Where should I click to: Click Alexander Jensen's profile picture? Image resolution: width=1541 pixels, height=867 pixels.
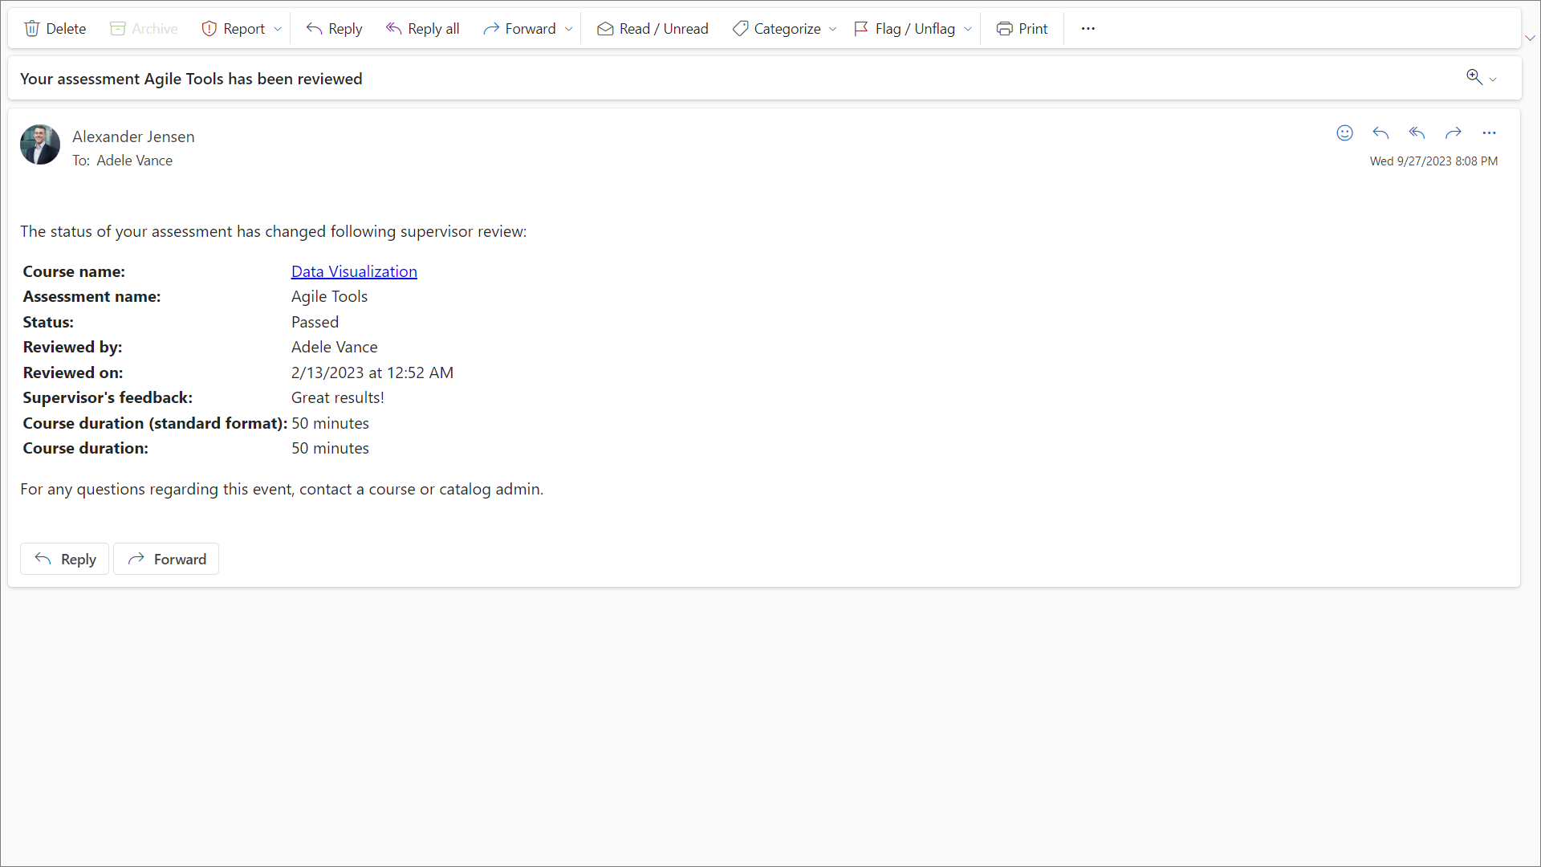click(40, 144)
